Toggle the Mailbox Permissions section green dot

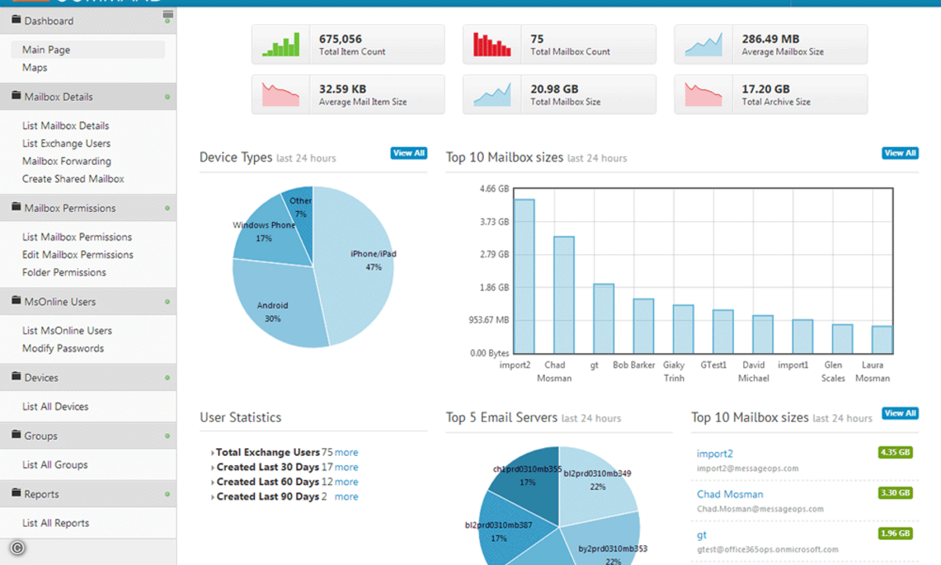tap(167, 208)
